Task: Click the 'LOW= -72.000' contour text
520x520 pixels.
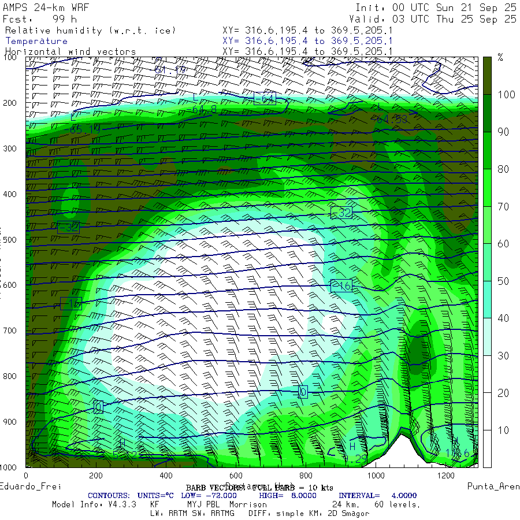Action: pyautogui.click(x=209, y=496)
